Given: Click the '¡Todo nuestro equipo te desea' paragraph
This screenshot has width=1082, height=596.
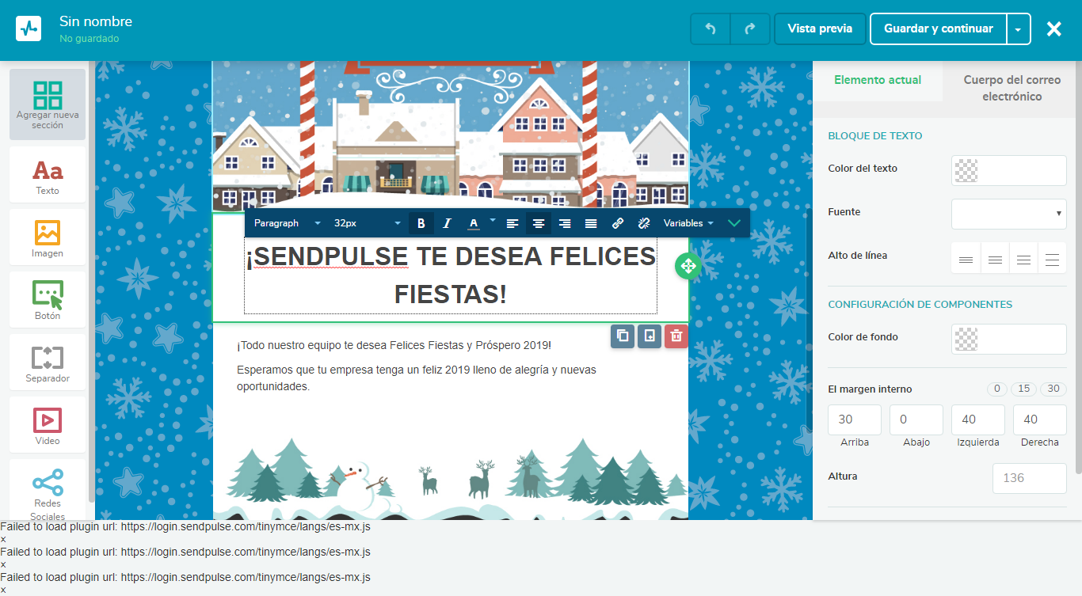Looking at the screenshot, I should coord(394,346).
